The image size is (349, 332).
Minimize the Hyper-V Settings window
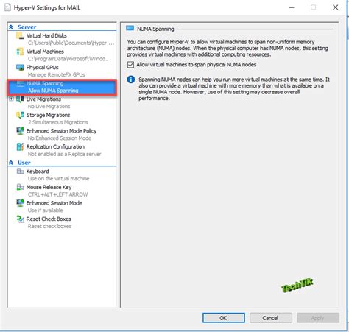coord(292,7)
